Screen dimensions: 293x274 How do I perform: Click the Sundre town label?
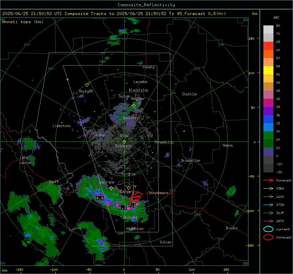click(99, 135)
